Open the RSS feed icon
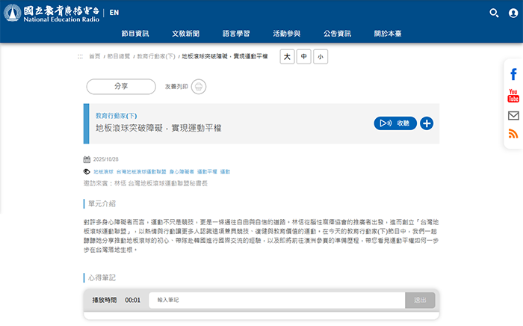Screen dimensions: 523x326 (513, 135)
